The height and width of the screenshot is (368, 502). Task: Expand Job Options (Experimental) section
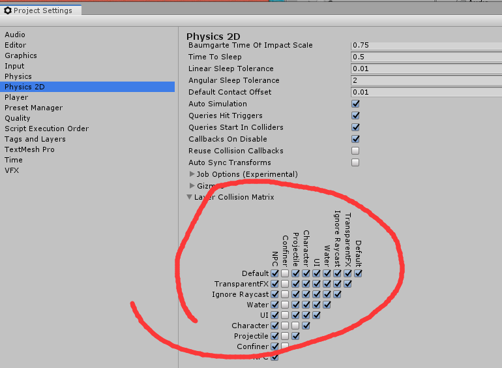[192, 174]
